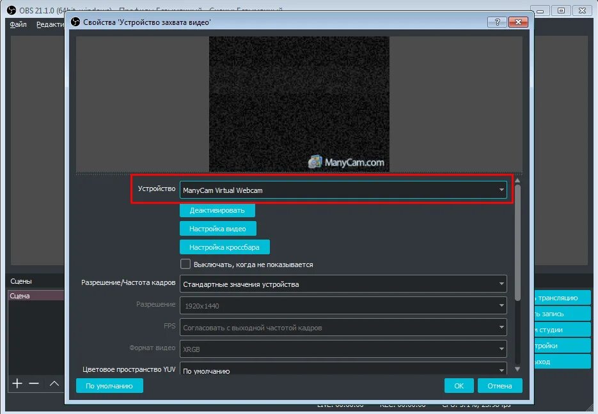Screen dimensions: 598x414
Task: Confirm with the OK button
Action: pyautogui.click(x=459, y=385)
